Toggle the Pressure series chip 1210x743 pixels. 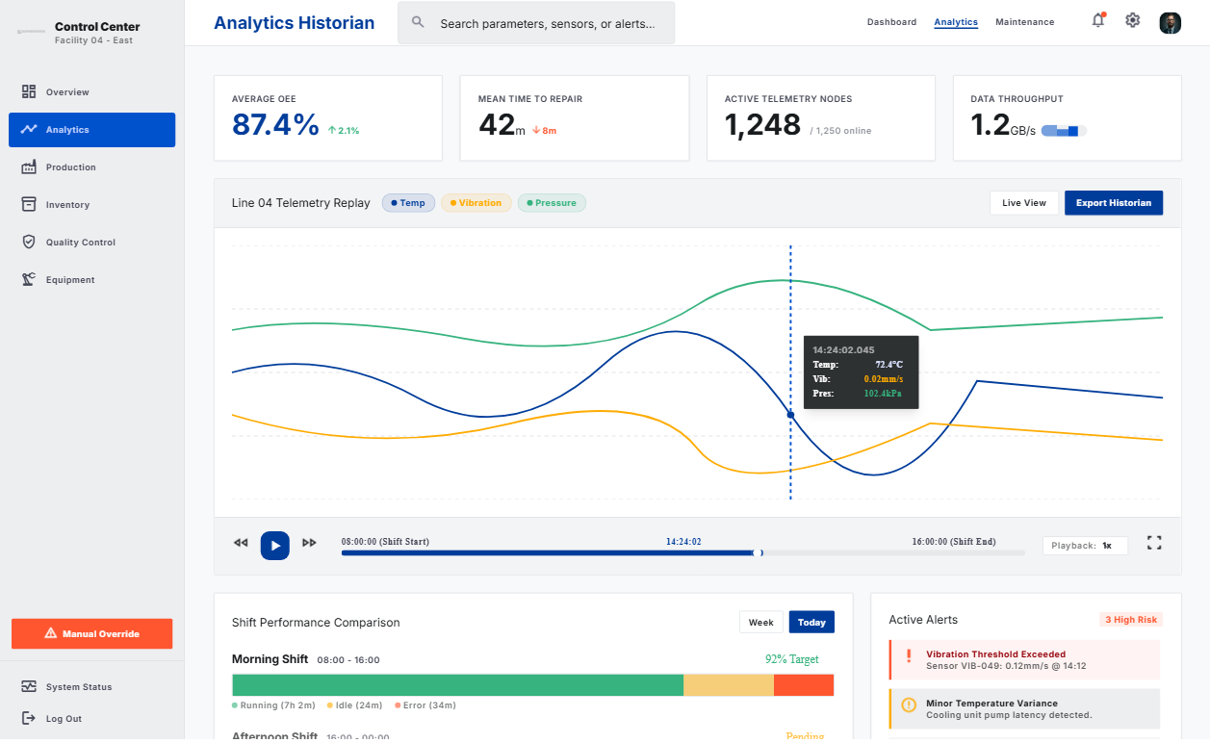tap(552, 203)
